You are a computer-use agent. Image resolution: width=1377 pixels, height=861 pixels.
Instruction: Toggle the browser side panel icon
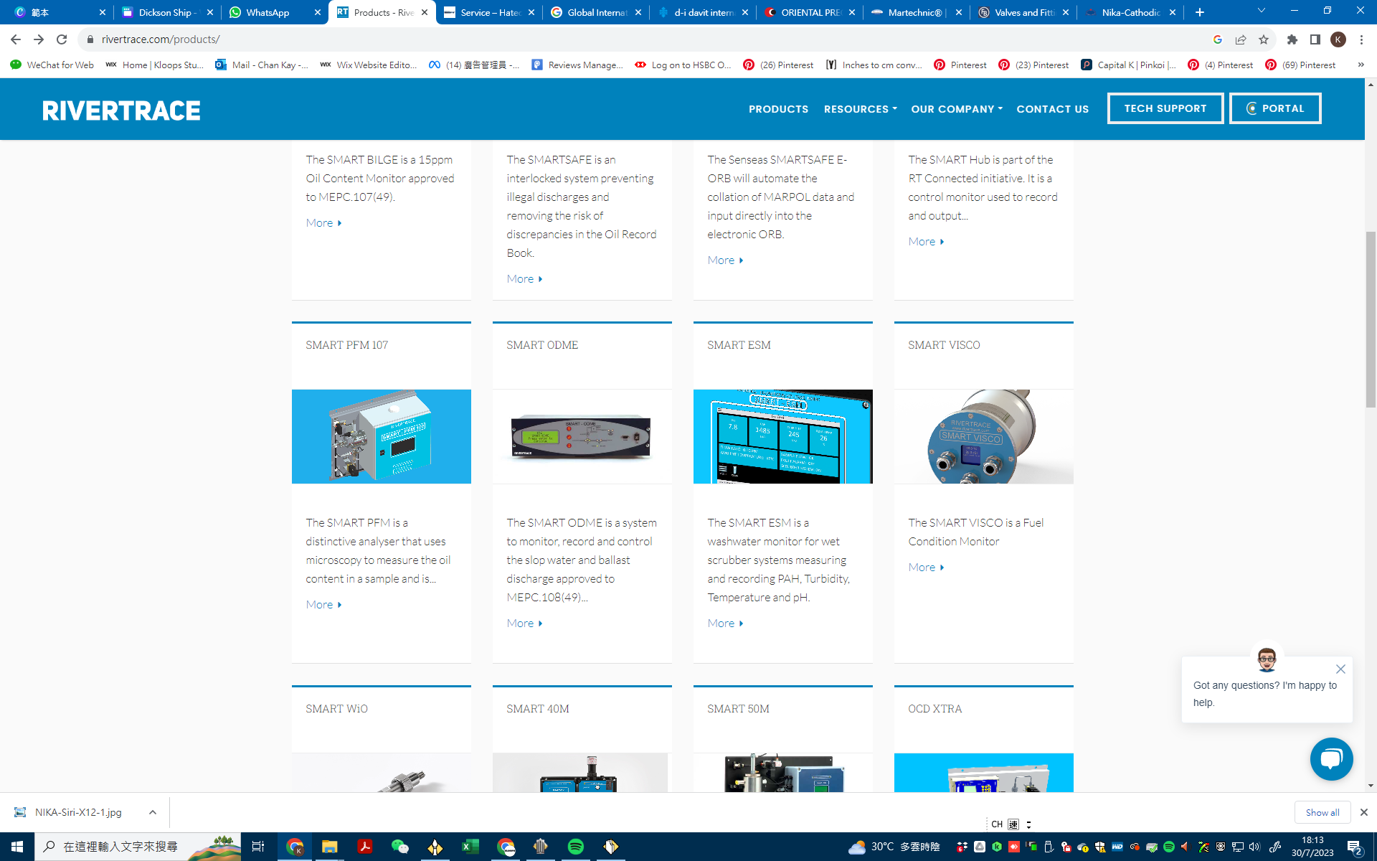click(1315, 39)
